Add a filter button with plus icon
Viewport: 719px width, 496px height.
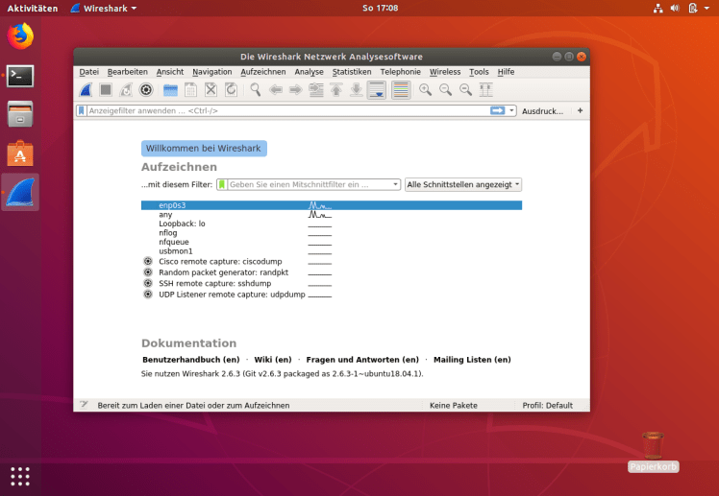580,110
